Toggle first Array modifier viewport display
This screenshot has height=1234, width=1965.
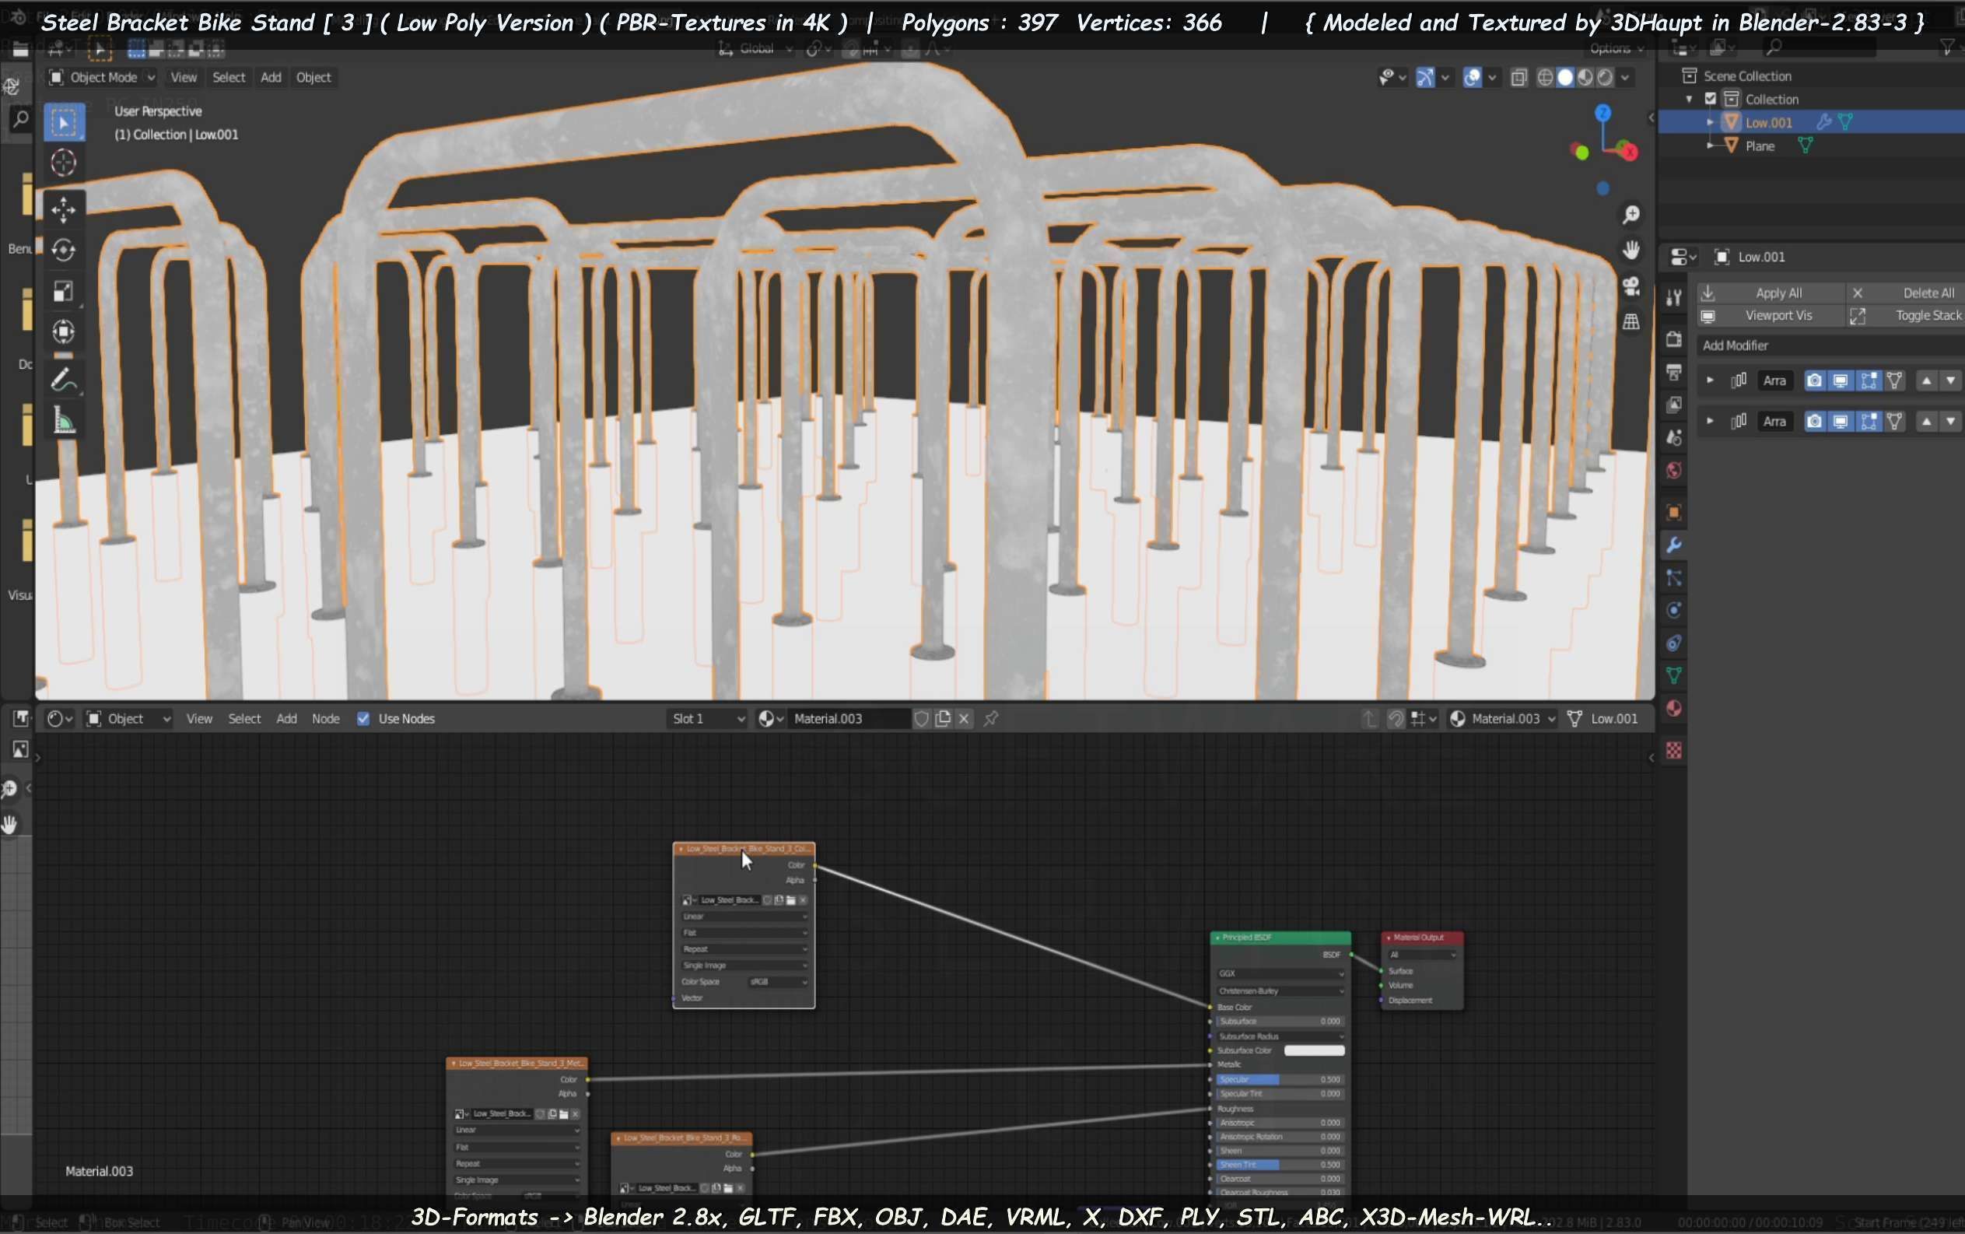tap(1841, 380)
